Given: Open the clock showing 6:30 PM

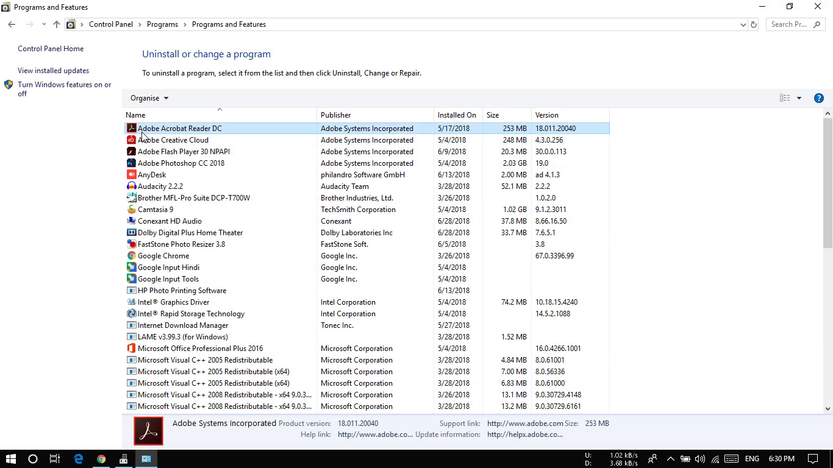Looking at the screenshot, I should (x=781, y=459).
